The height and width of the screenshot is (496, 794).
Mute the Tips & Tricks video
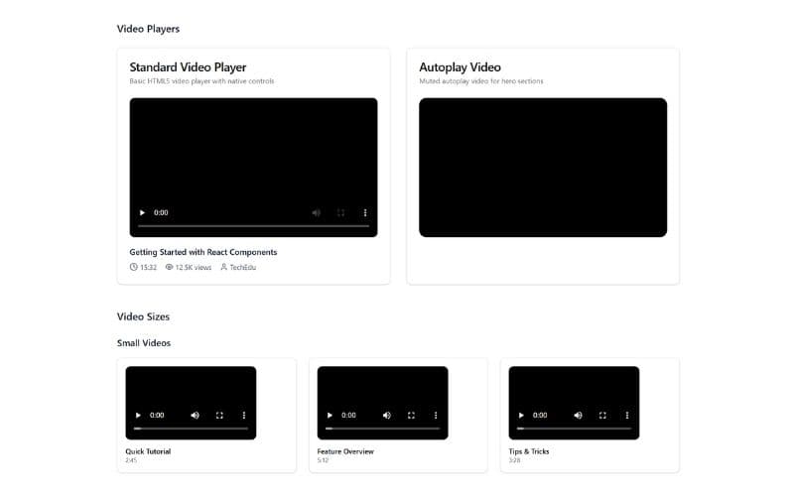(x=579, y=415)
